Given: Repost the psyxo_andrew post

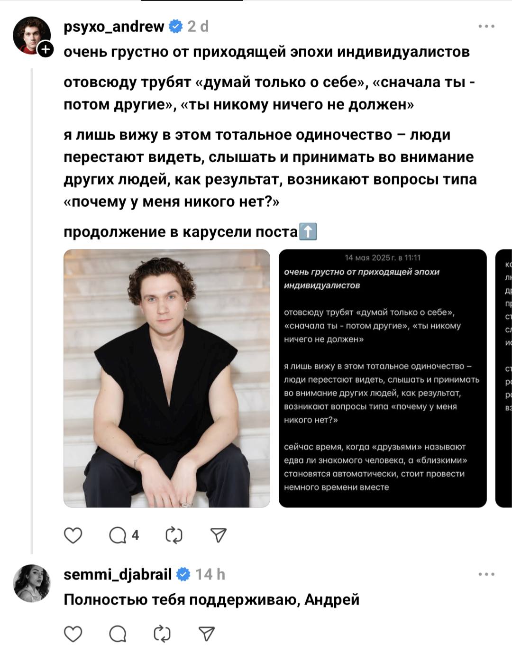Looking at the screenshot, I should (x=174, y=535).
